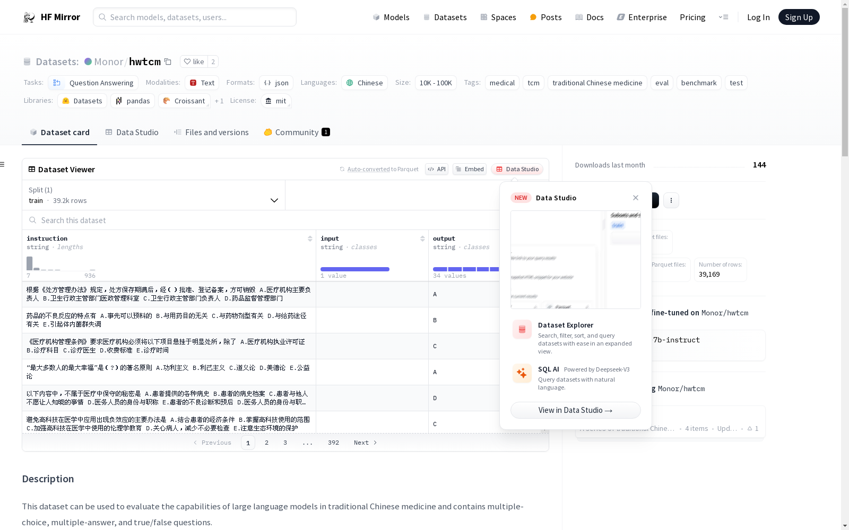Open the HF Mirror home logo

[51, 17]
